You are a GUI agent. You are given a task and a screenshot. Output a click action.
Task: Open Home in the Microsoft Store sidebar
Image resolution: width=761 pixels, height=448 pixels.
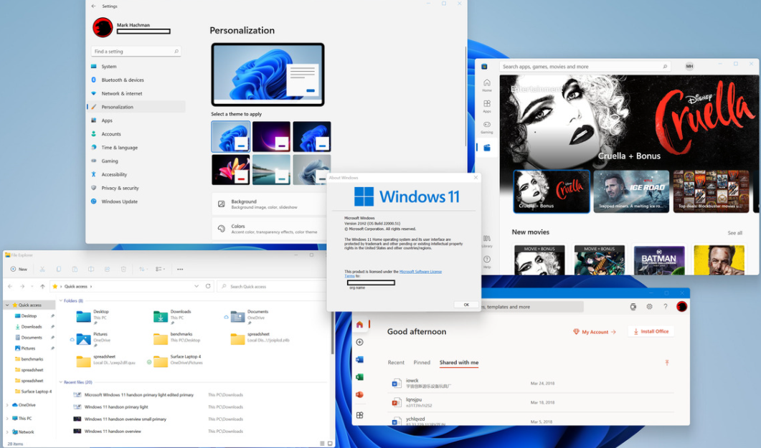487,85
